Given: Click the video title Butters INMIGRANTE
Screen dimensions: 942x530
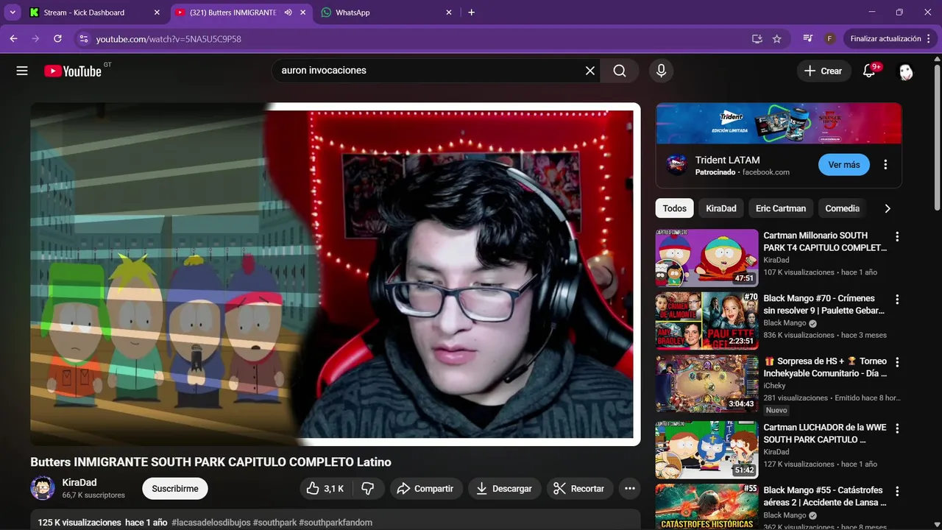Looking at the screenshot, I should coord(210,462).
